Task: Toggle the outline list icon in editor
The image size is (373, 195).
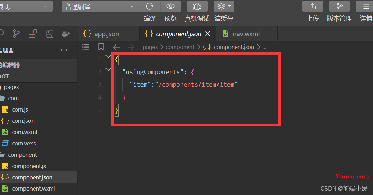Action: click(86, 47)
